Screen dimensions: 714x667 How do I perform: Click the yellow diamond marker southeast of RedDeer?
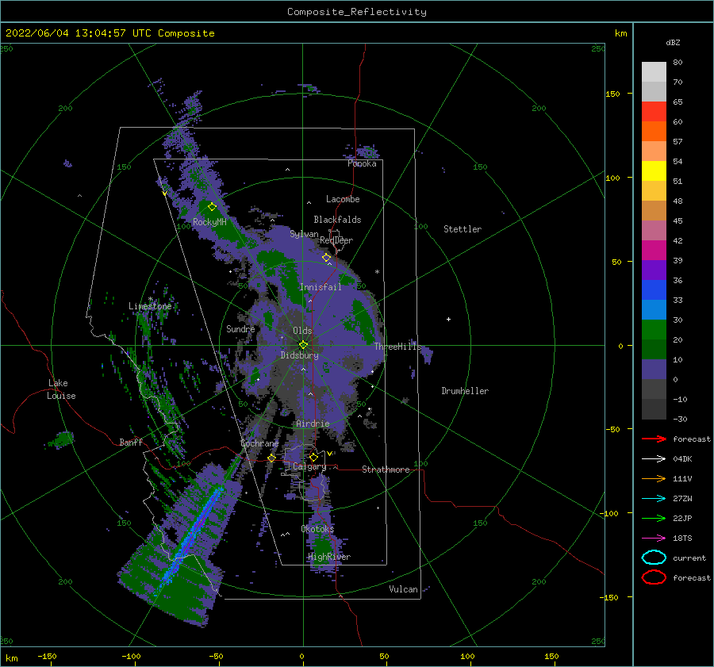[326, 258]
